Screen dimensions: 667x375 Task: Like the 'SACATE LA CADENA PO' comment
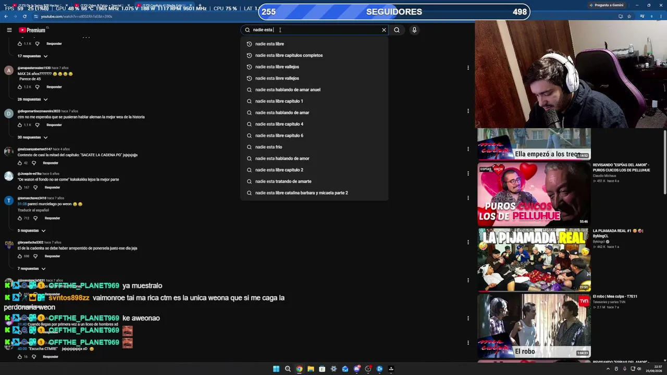click(x=20, y=163)
